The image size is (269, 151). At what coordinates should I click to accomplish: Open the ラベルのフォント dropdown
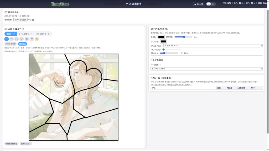(213, 46)
